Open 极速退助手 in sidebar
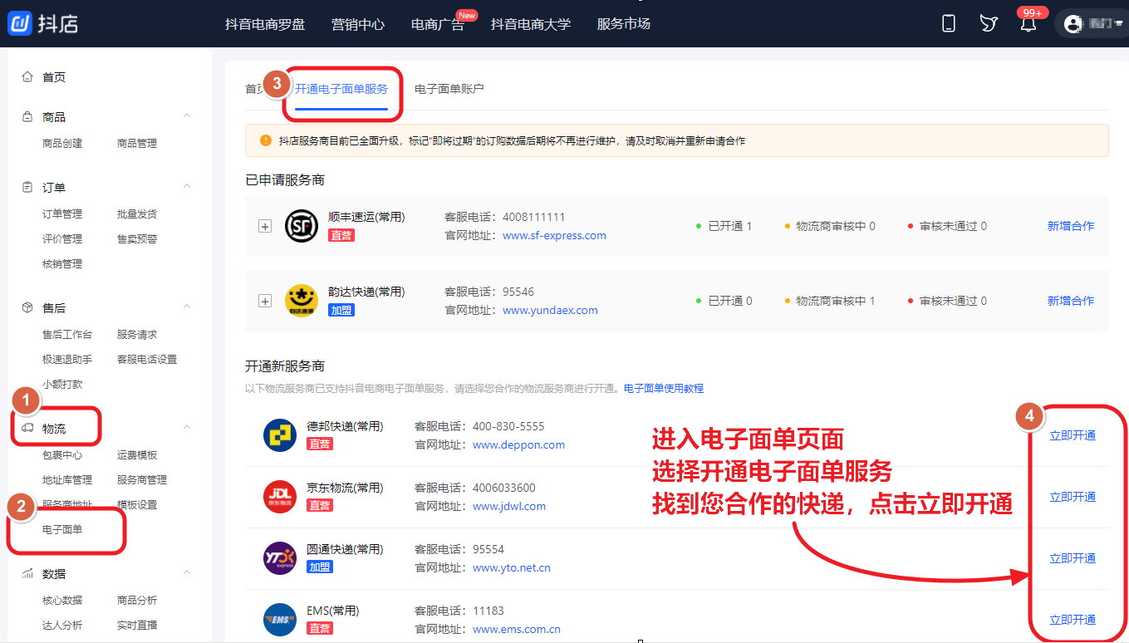 67,359
